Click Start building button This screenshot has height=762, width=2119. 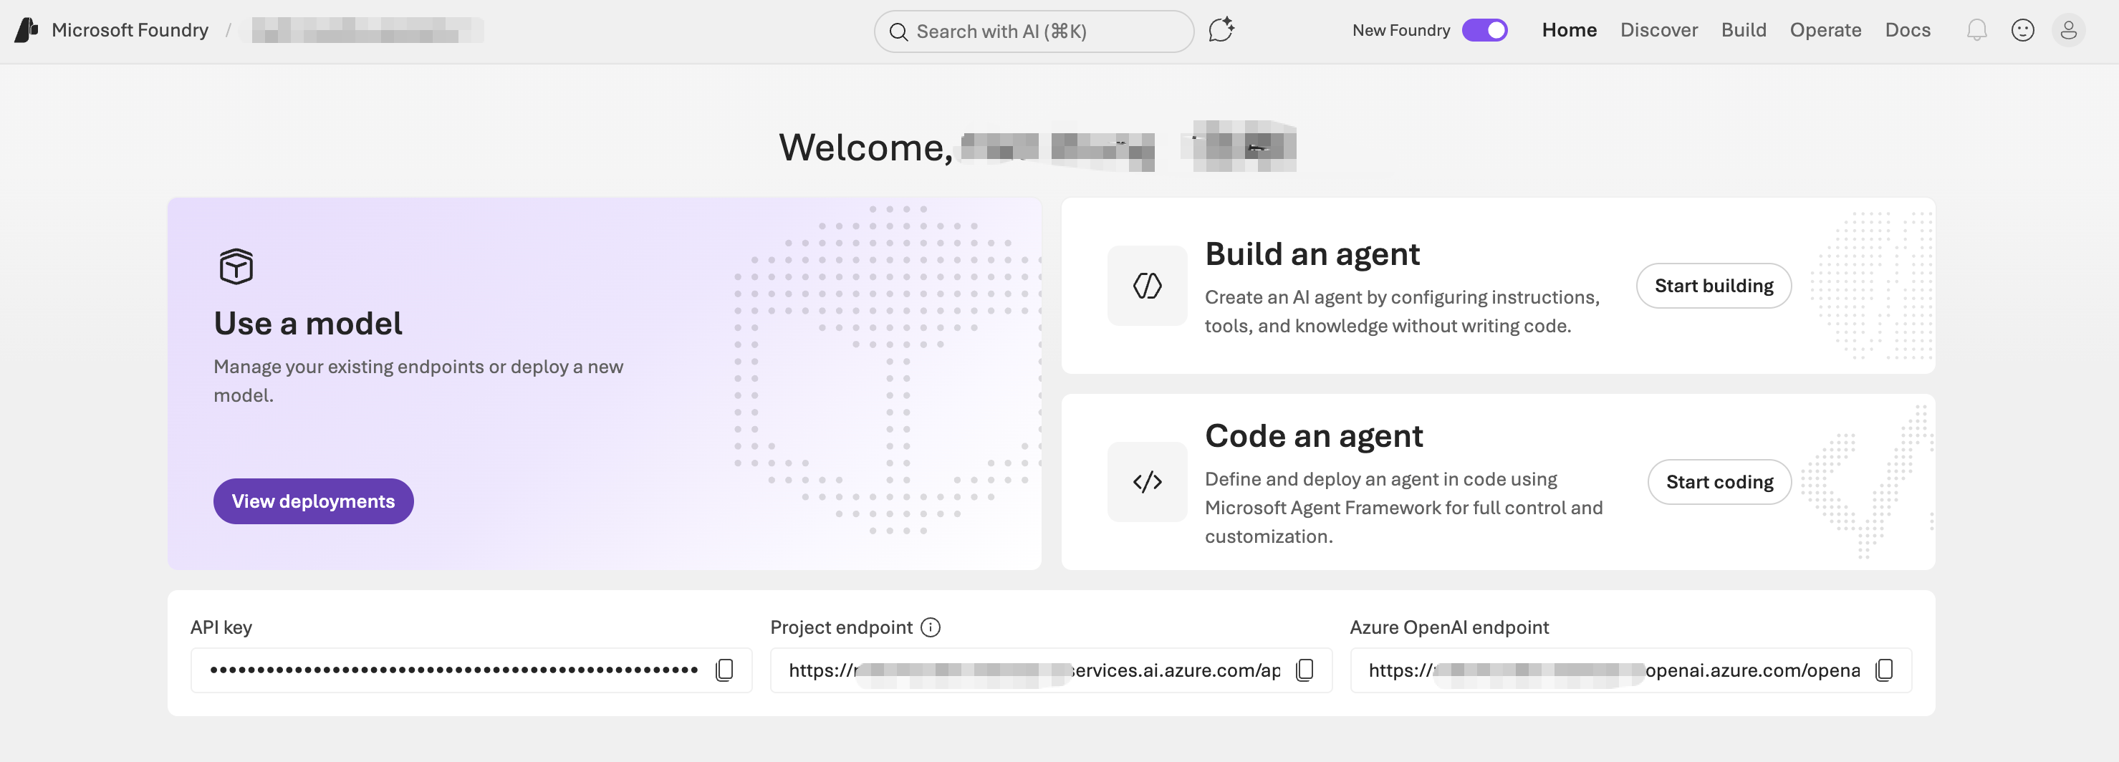click(1714, 286)
